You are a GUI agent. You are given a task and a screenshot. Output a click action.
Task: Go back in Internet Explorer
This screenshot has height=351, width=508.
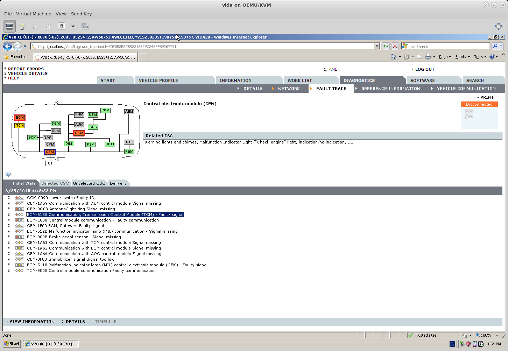(7, 46)
